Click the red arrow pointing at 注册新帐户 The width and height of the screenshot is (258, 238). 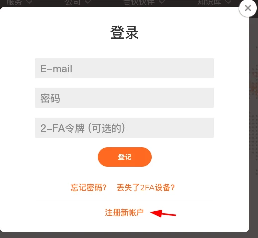coord(163,213)
